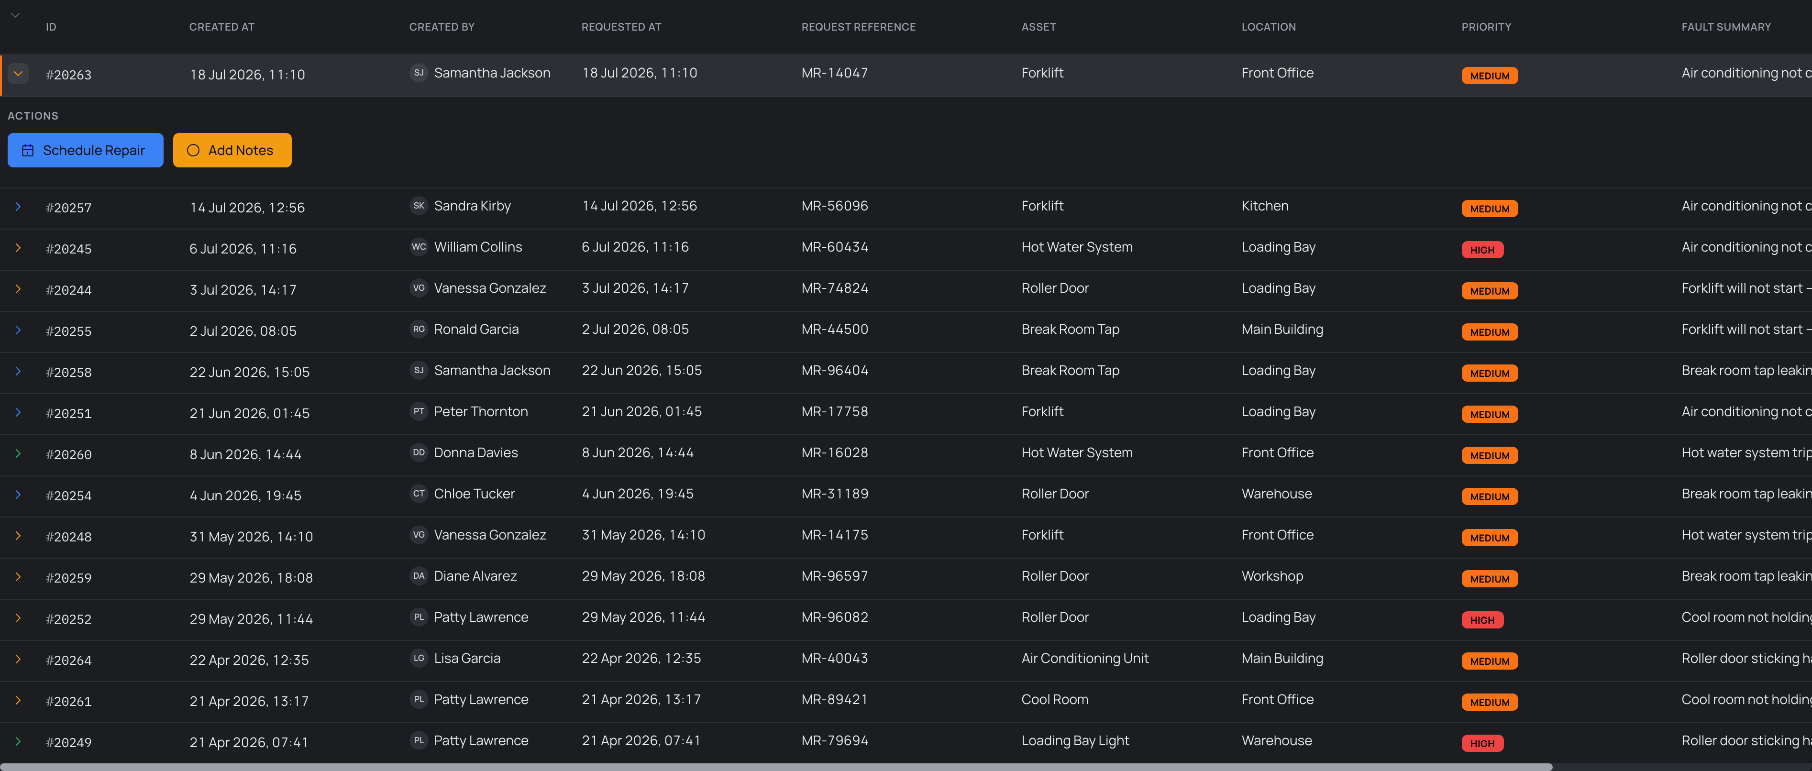
Task: Click WC avatar for William Collins
Action: [x=419, y=246]
